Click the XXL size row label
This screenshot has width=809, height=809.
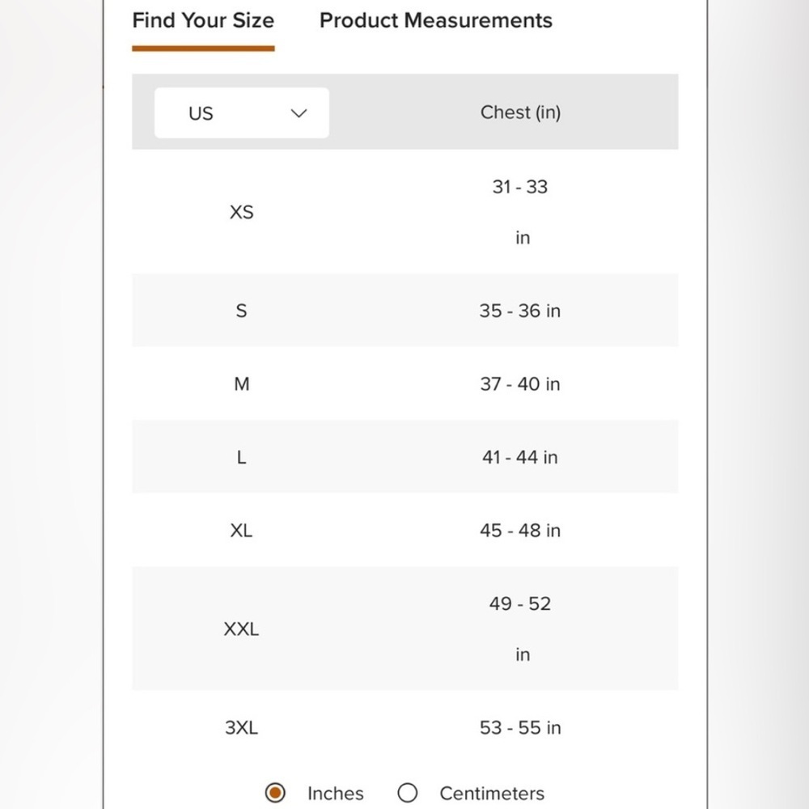click(241, 629)
